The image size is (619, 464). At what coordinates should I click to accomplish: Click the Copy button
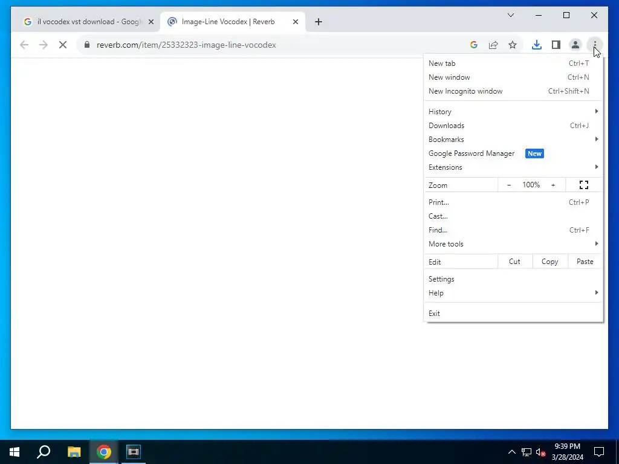(x=550, y=262)
